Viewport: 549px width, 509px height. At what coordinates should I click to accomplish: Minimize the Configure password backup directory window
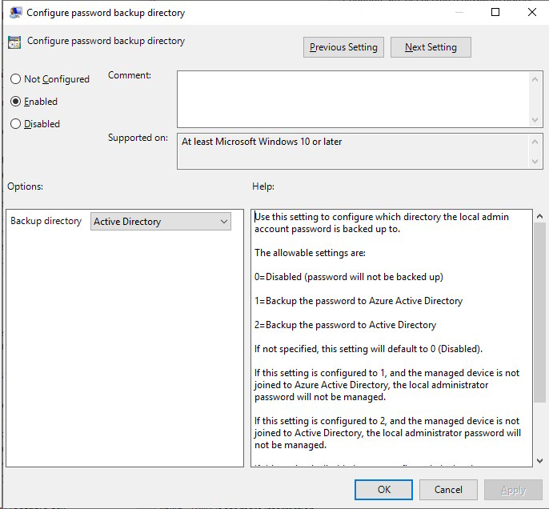[x=458, y=13]
